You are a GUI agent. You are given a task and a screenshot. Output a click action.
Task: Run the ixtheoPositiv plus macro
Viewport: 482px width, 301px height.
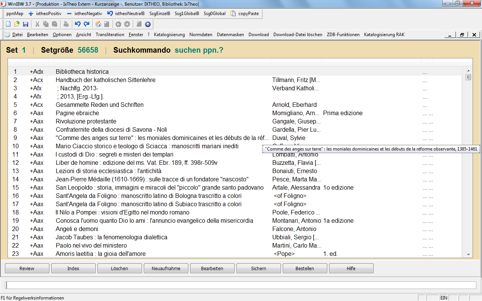(x=45, y=14)
